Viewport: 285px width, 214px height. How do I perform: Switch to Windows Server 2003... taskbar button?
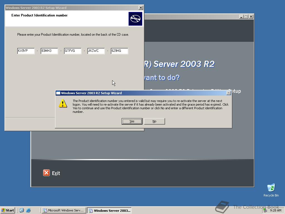109,211
